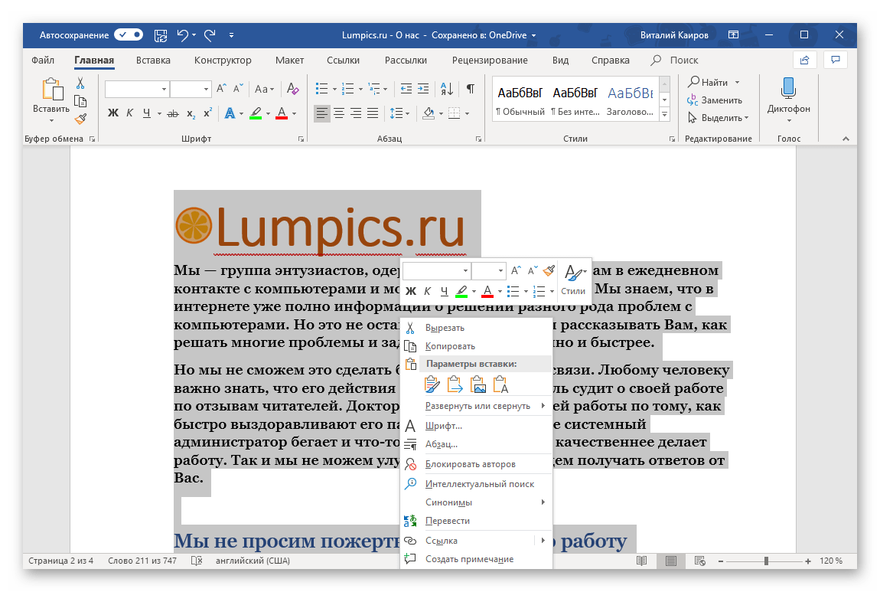
Task: Toggle italic in the floating mini toolbar
Action: click(427, 291)
